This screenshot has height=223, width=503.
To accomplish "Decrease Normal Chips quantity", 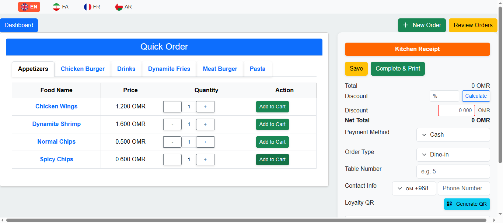I will (x=172, y=142).
